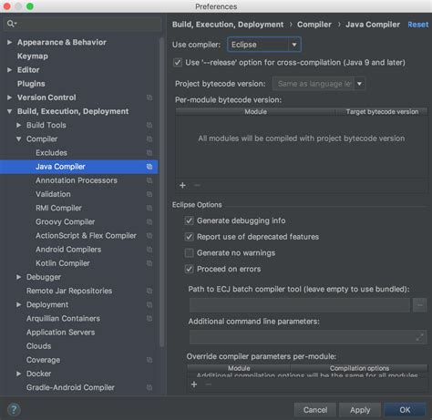The width and height of the screenshot is (432, 420).
Task: Click the project-level icon beside Deployment
Action: coord(149,304)
